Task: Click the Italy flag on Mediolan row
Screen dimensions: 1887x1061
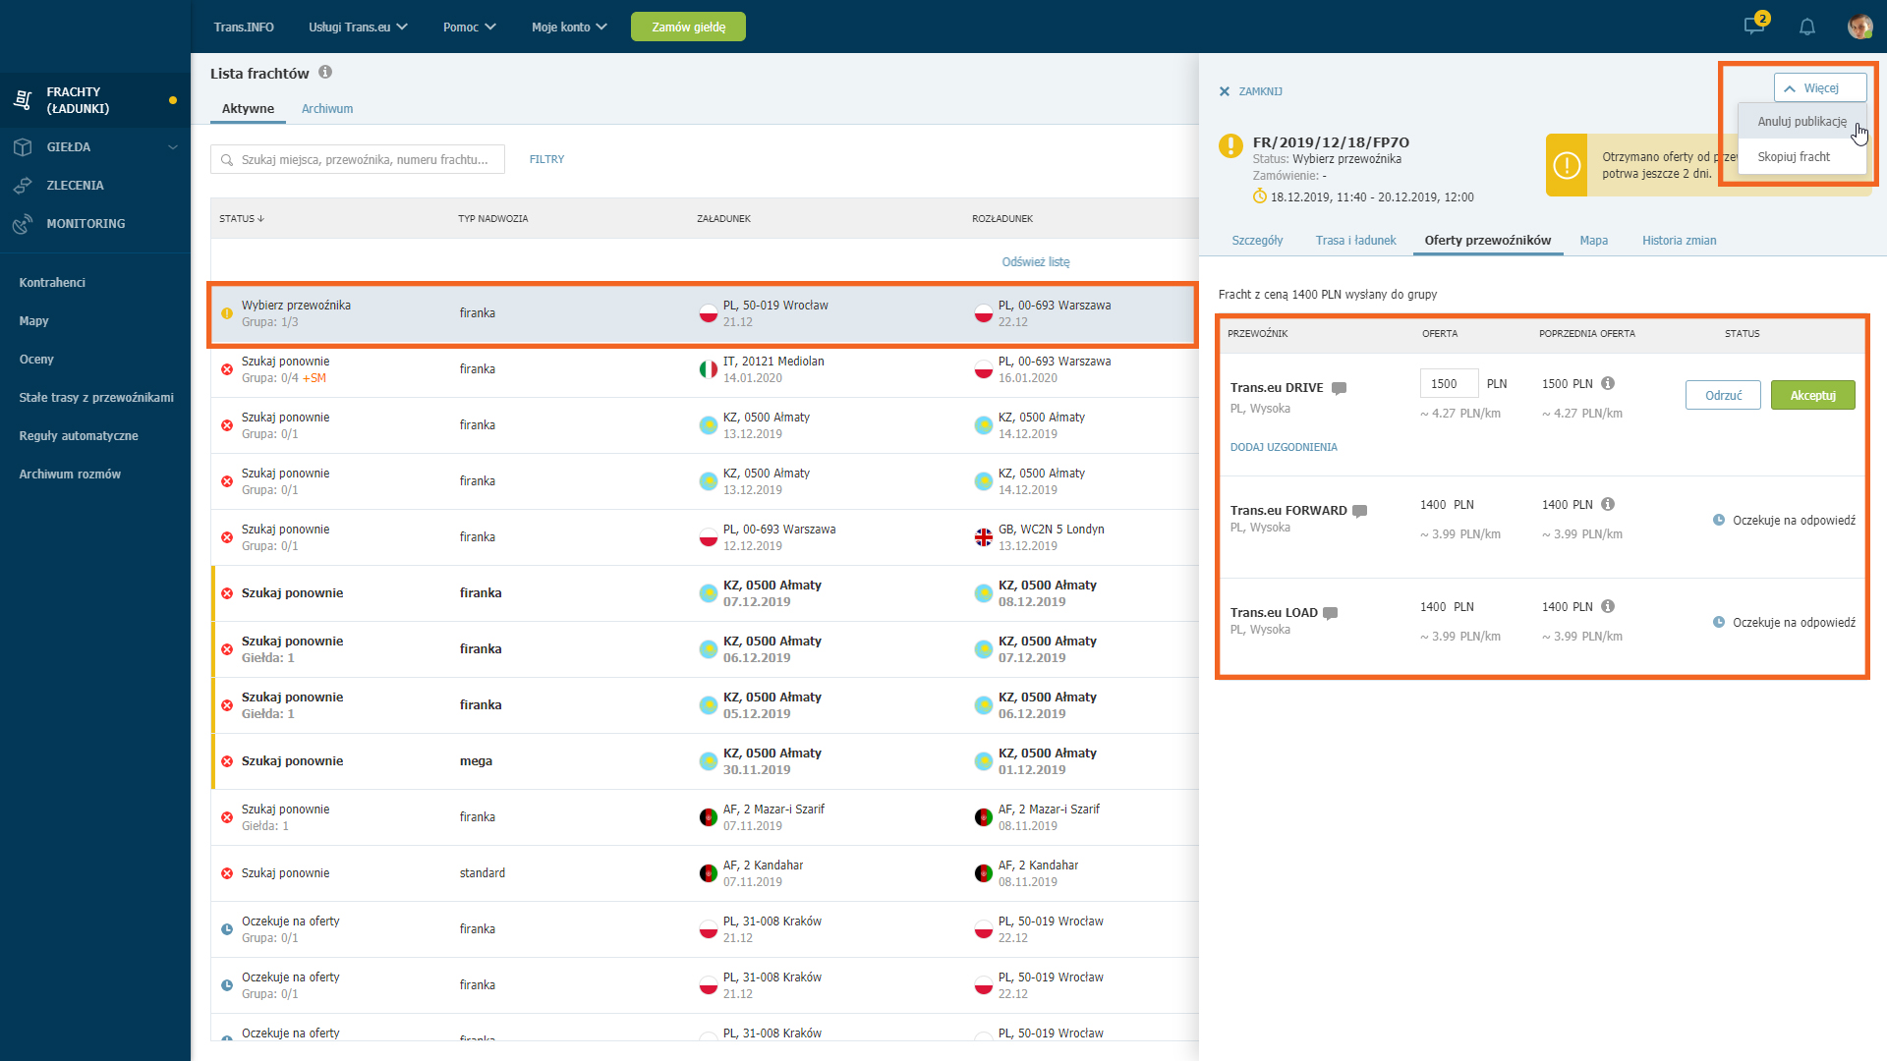Action: [708, 369]
